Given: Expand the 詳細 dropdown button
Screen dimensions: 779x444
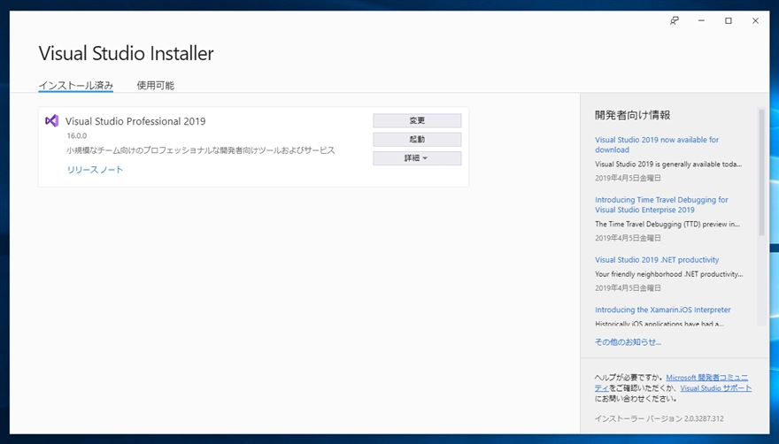Looking at the screenshot, I should [417, 158].
